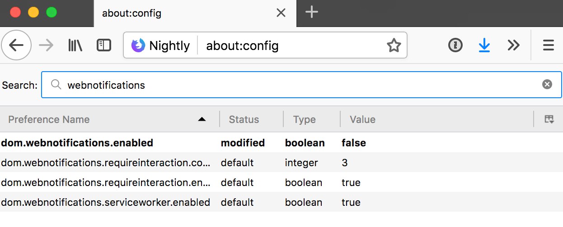Click the Nightly identity icon
The width and height of the screenshot is (563, 227).
(x=138, y=45)
